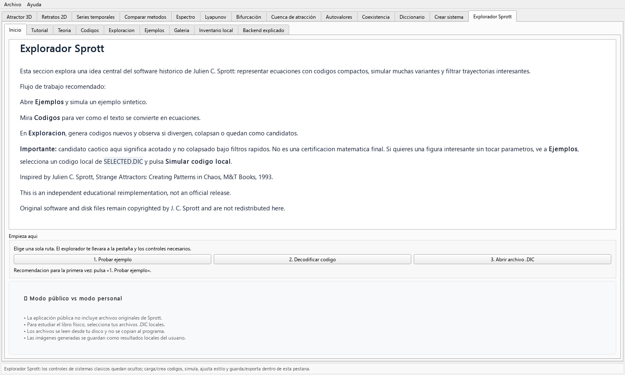The image size is (625, 375).
Task: Switch to the Espectro tab
Action: coord(185,17)
